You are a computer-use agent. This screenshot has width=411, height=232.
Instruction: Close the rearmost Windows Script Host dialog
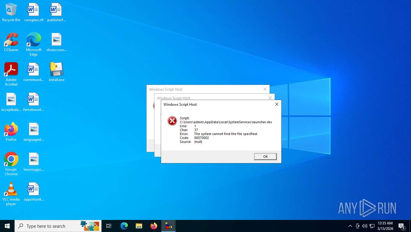[265, 89]
